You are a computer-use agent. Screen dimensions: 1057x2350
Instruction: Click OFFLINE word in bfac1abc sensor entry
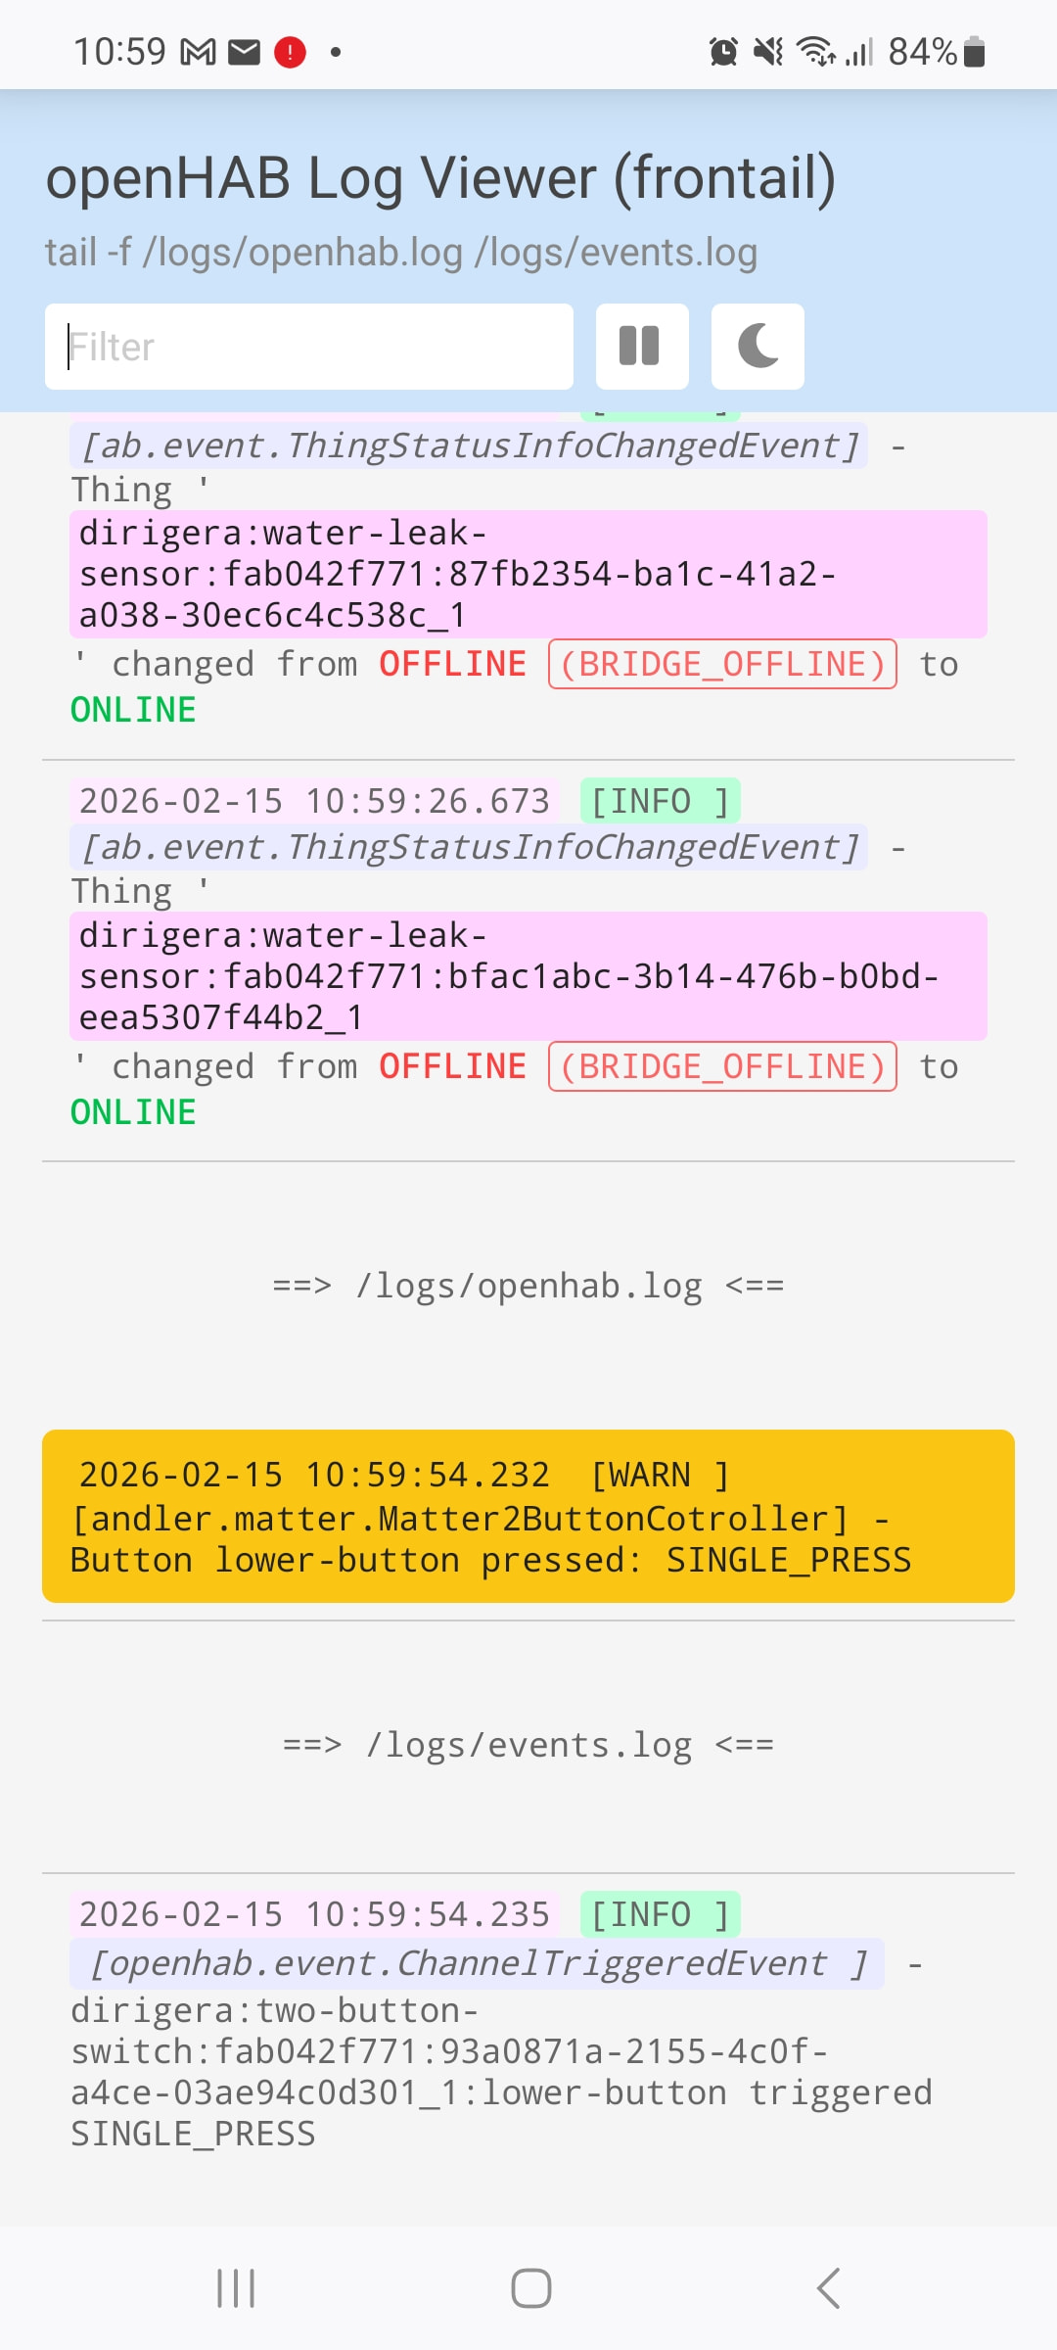453,1066
